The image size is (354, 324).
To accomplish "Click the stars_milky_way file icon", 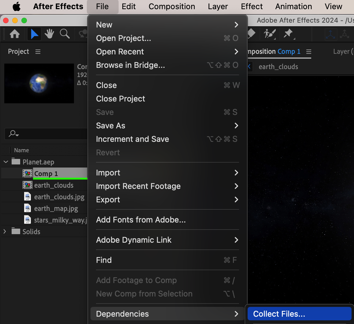I will (28, 220).
